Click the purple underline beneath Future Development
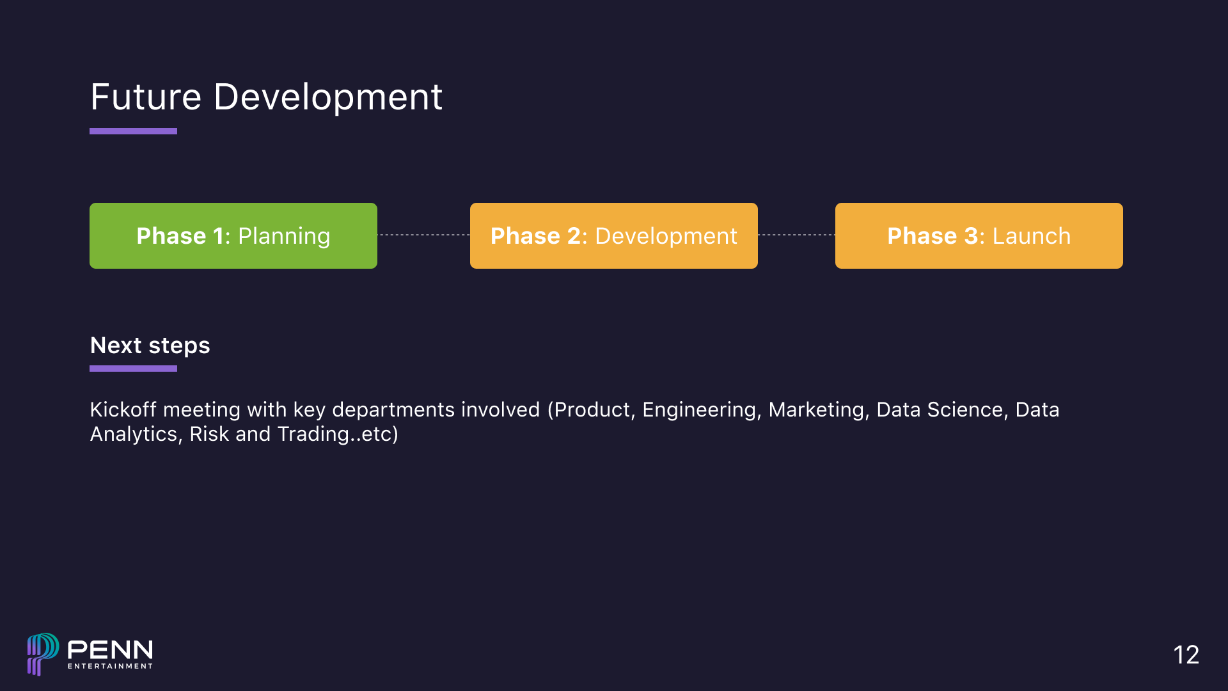Screen dimensions: 1228x691 pyautogui.click(x=133, y=131)
